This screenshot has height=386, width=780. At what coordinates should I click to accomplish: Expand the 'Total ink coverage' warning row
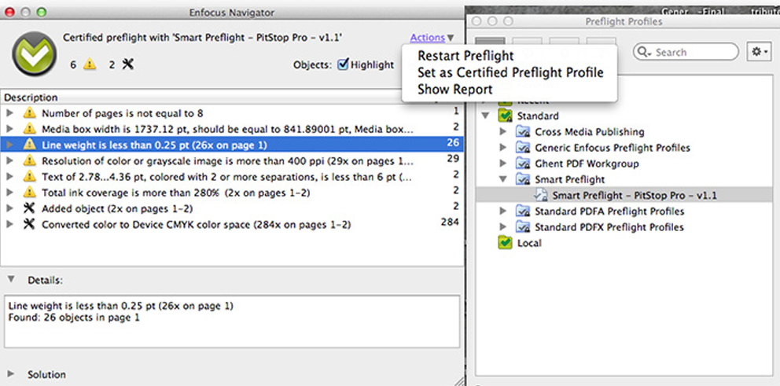click(x=9, y=193)
